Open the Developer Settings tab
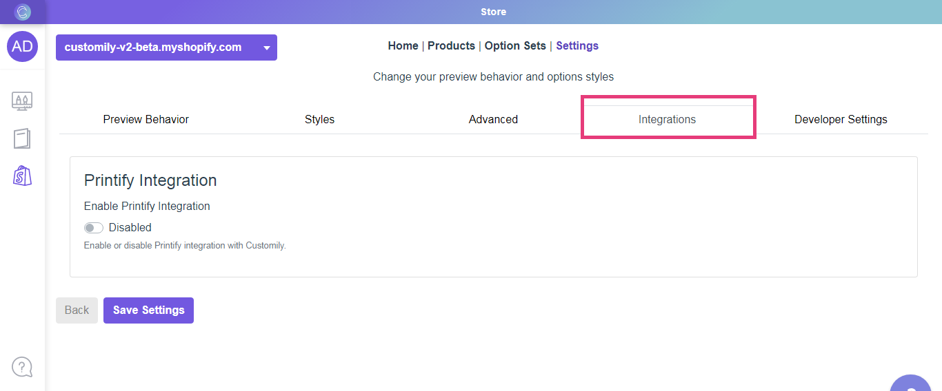 coord(841,120)
